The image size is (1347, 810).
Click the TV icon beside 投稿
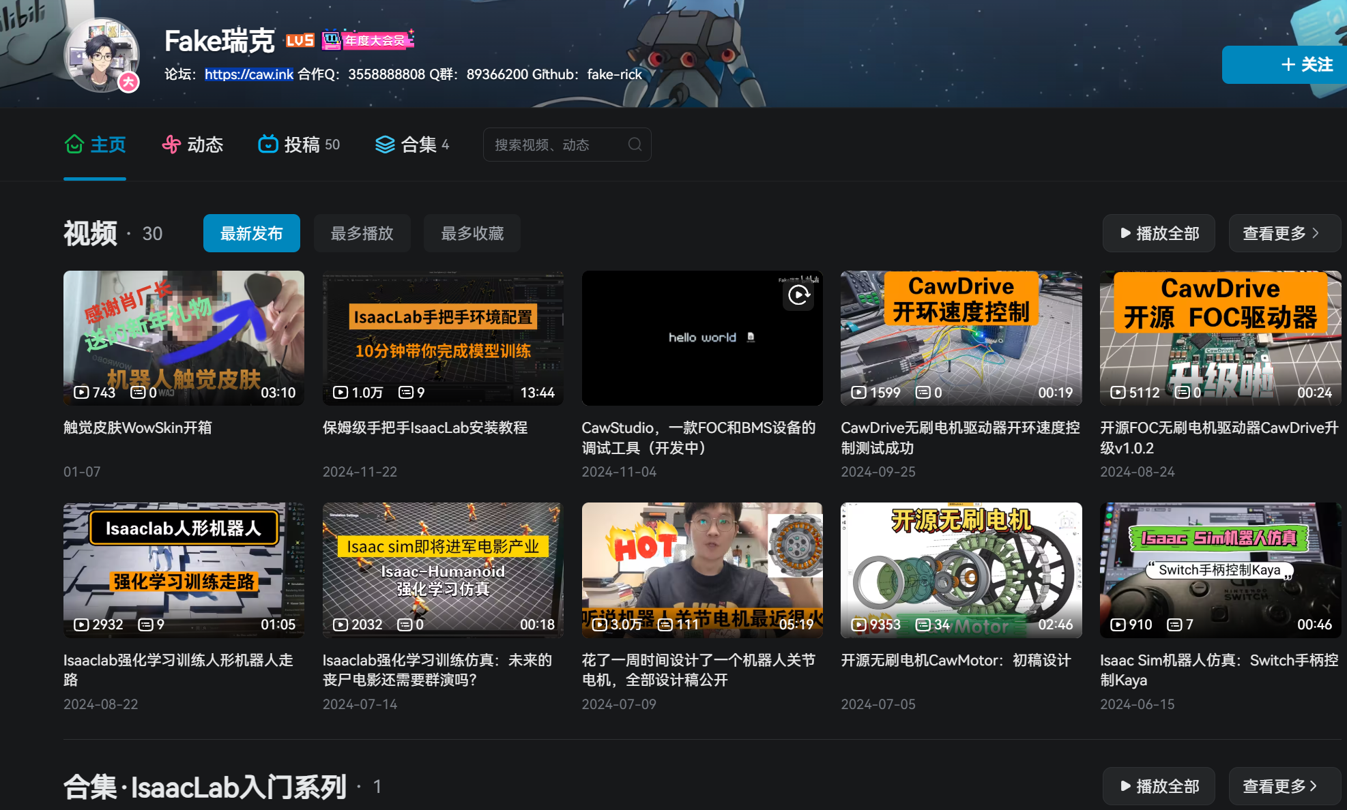click(x=267, y=145)
